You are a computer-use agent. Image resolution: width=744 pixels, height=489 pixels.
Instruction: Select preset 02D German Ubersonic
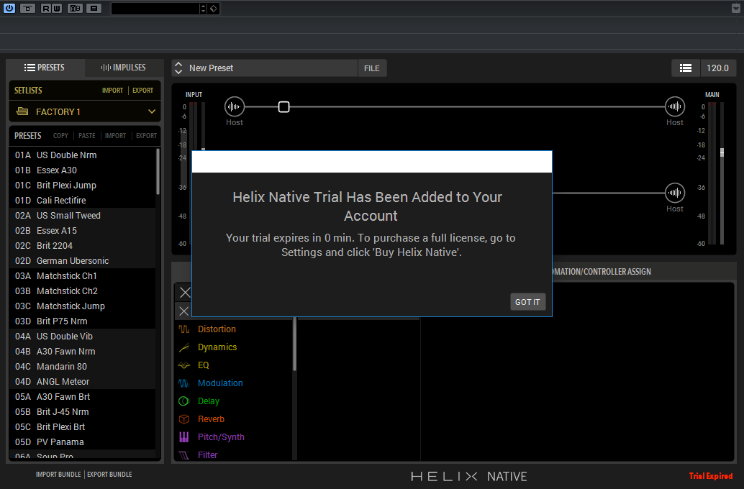click(82, 261)
